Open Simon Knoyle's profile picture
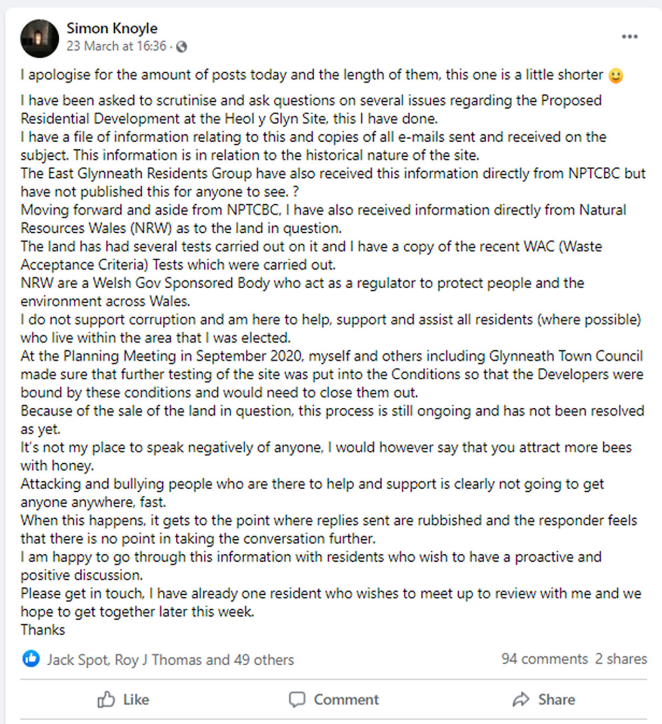 click(39, 38)
